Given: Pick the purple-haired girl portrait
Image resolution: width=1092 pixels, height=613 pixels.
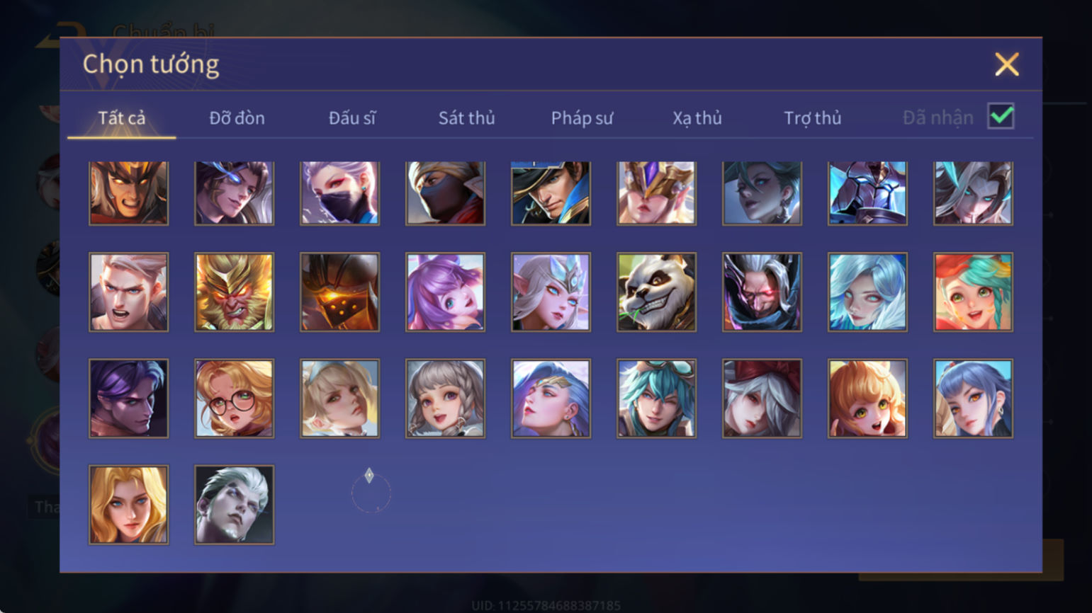Looking at the screenshot, I should click(x=445, y=292).
